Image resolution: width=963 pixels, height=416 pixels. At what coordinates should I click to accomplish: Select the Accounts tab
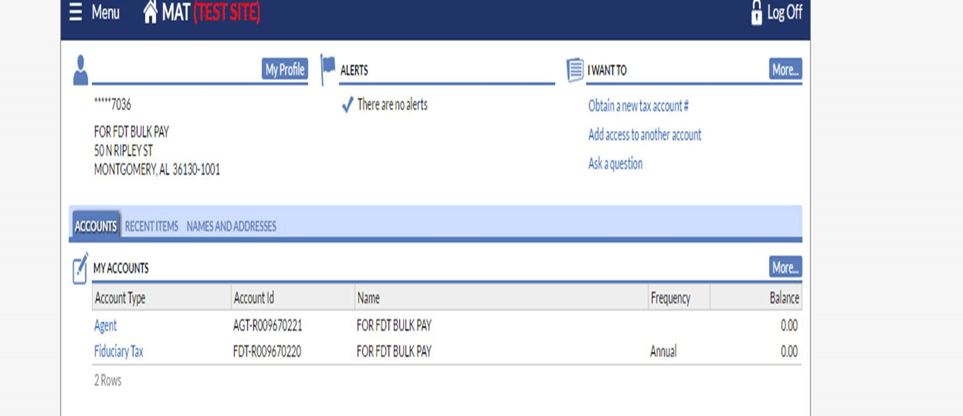95,226
